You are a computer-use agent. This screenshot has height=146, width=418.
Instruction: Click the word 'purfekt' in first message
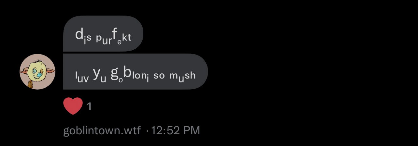point(113,38)
